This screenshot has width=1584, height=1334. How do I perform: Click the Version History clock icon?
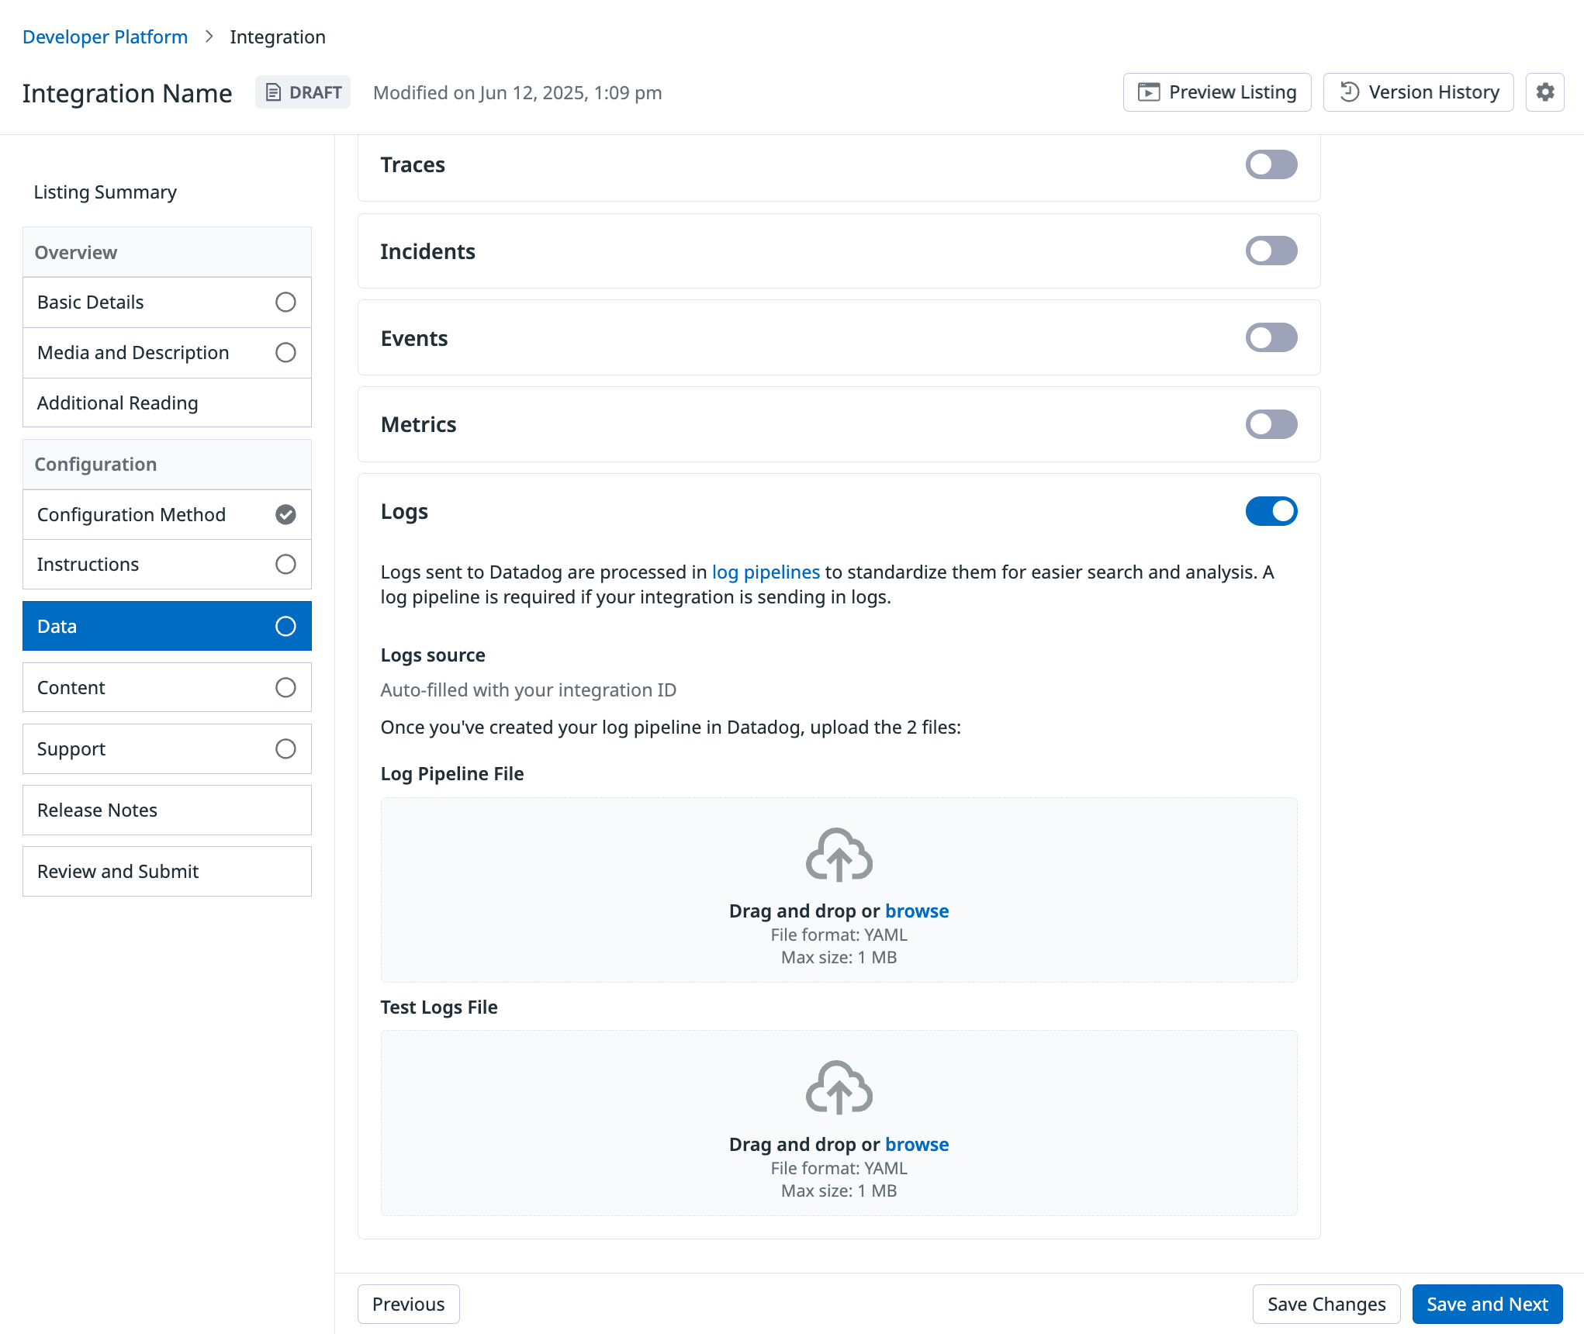pos(1349,92)
